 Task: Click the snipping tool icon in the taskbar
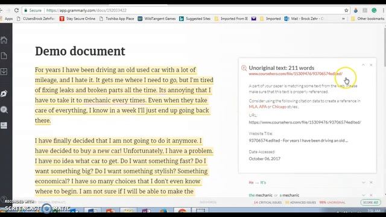200,210
